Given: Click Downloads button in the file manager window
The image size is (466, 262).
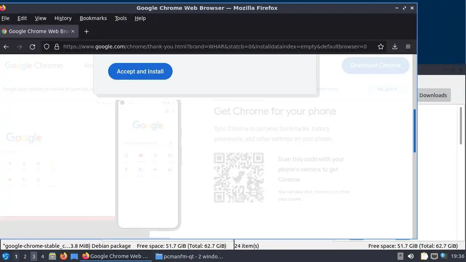Looking at the screenshot, I should click(x=433, y=95).
